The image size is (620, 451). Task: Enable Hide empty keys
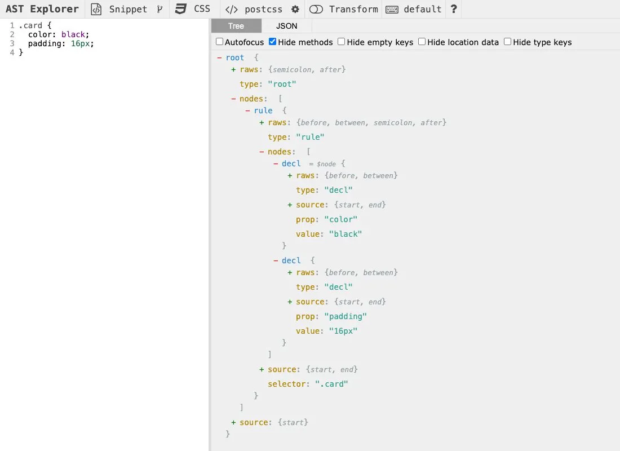(341, 42)
